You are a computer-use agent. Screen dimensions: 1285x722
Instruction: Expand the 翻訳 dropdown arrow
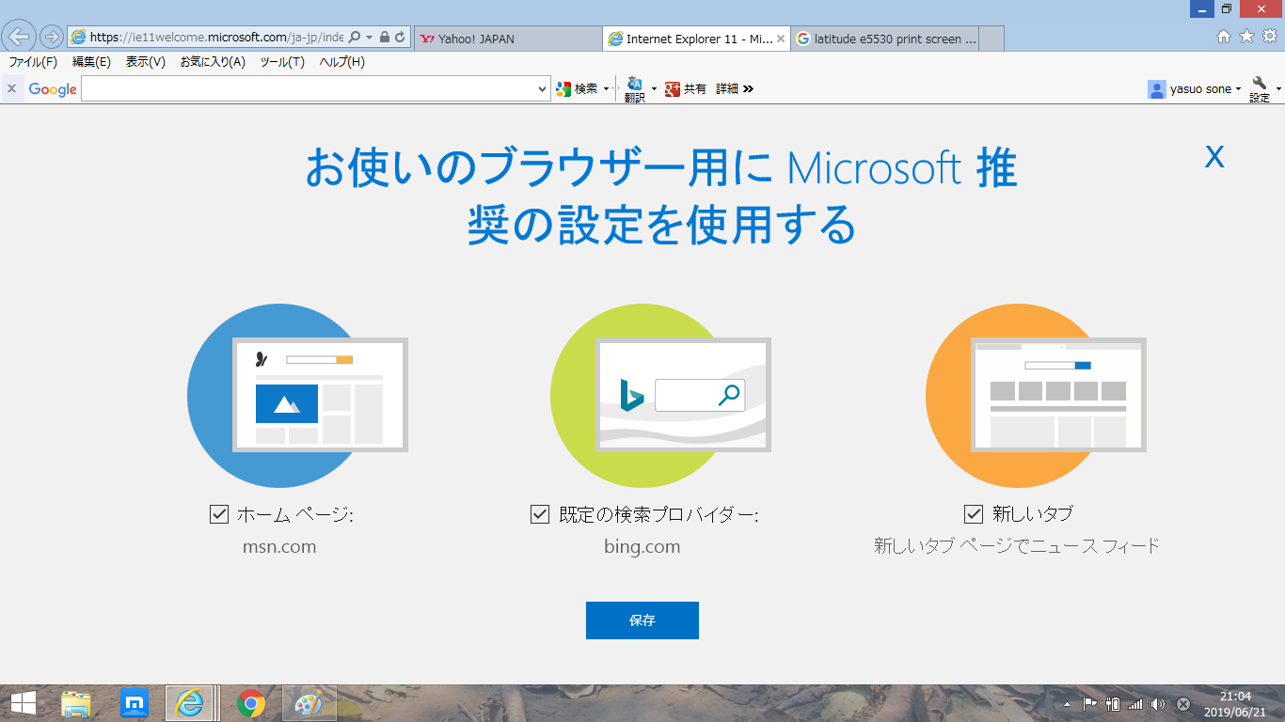654,88
